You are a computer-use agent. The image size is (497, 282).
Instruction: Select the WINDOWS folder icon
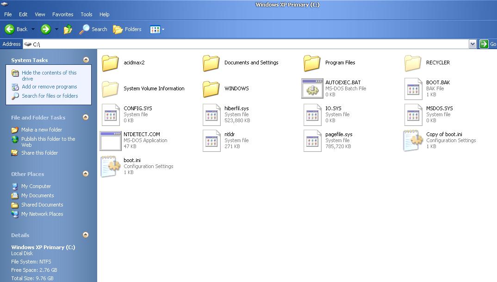pyautogui.click(x=211, y=89)
